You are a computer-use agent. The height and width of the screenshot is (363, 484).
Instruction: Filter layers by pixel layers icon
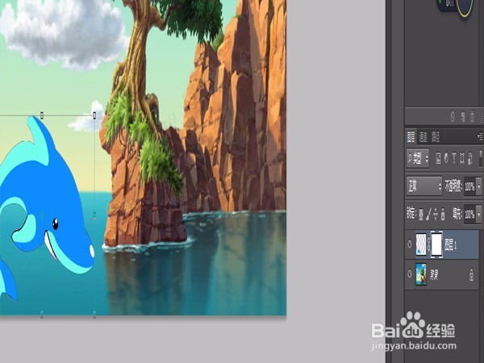click(438, 159)
